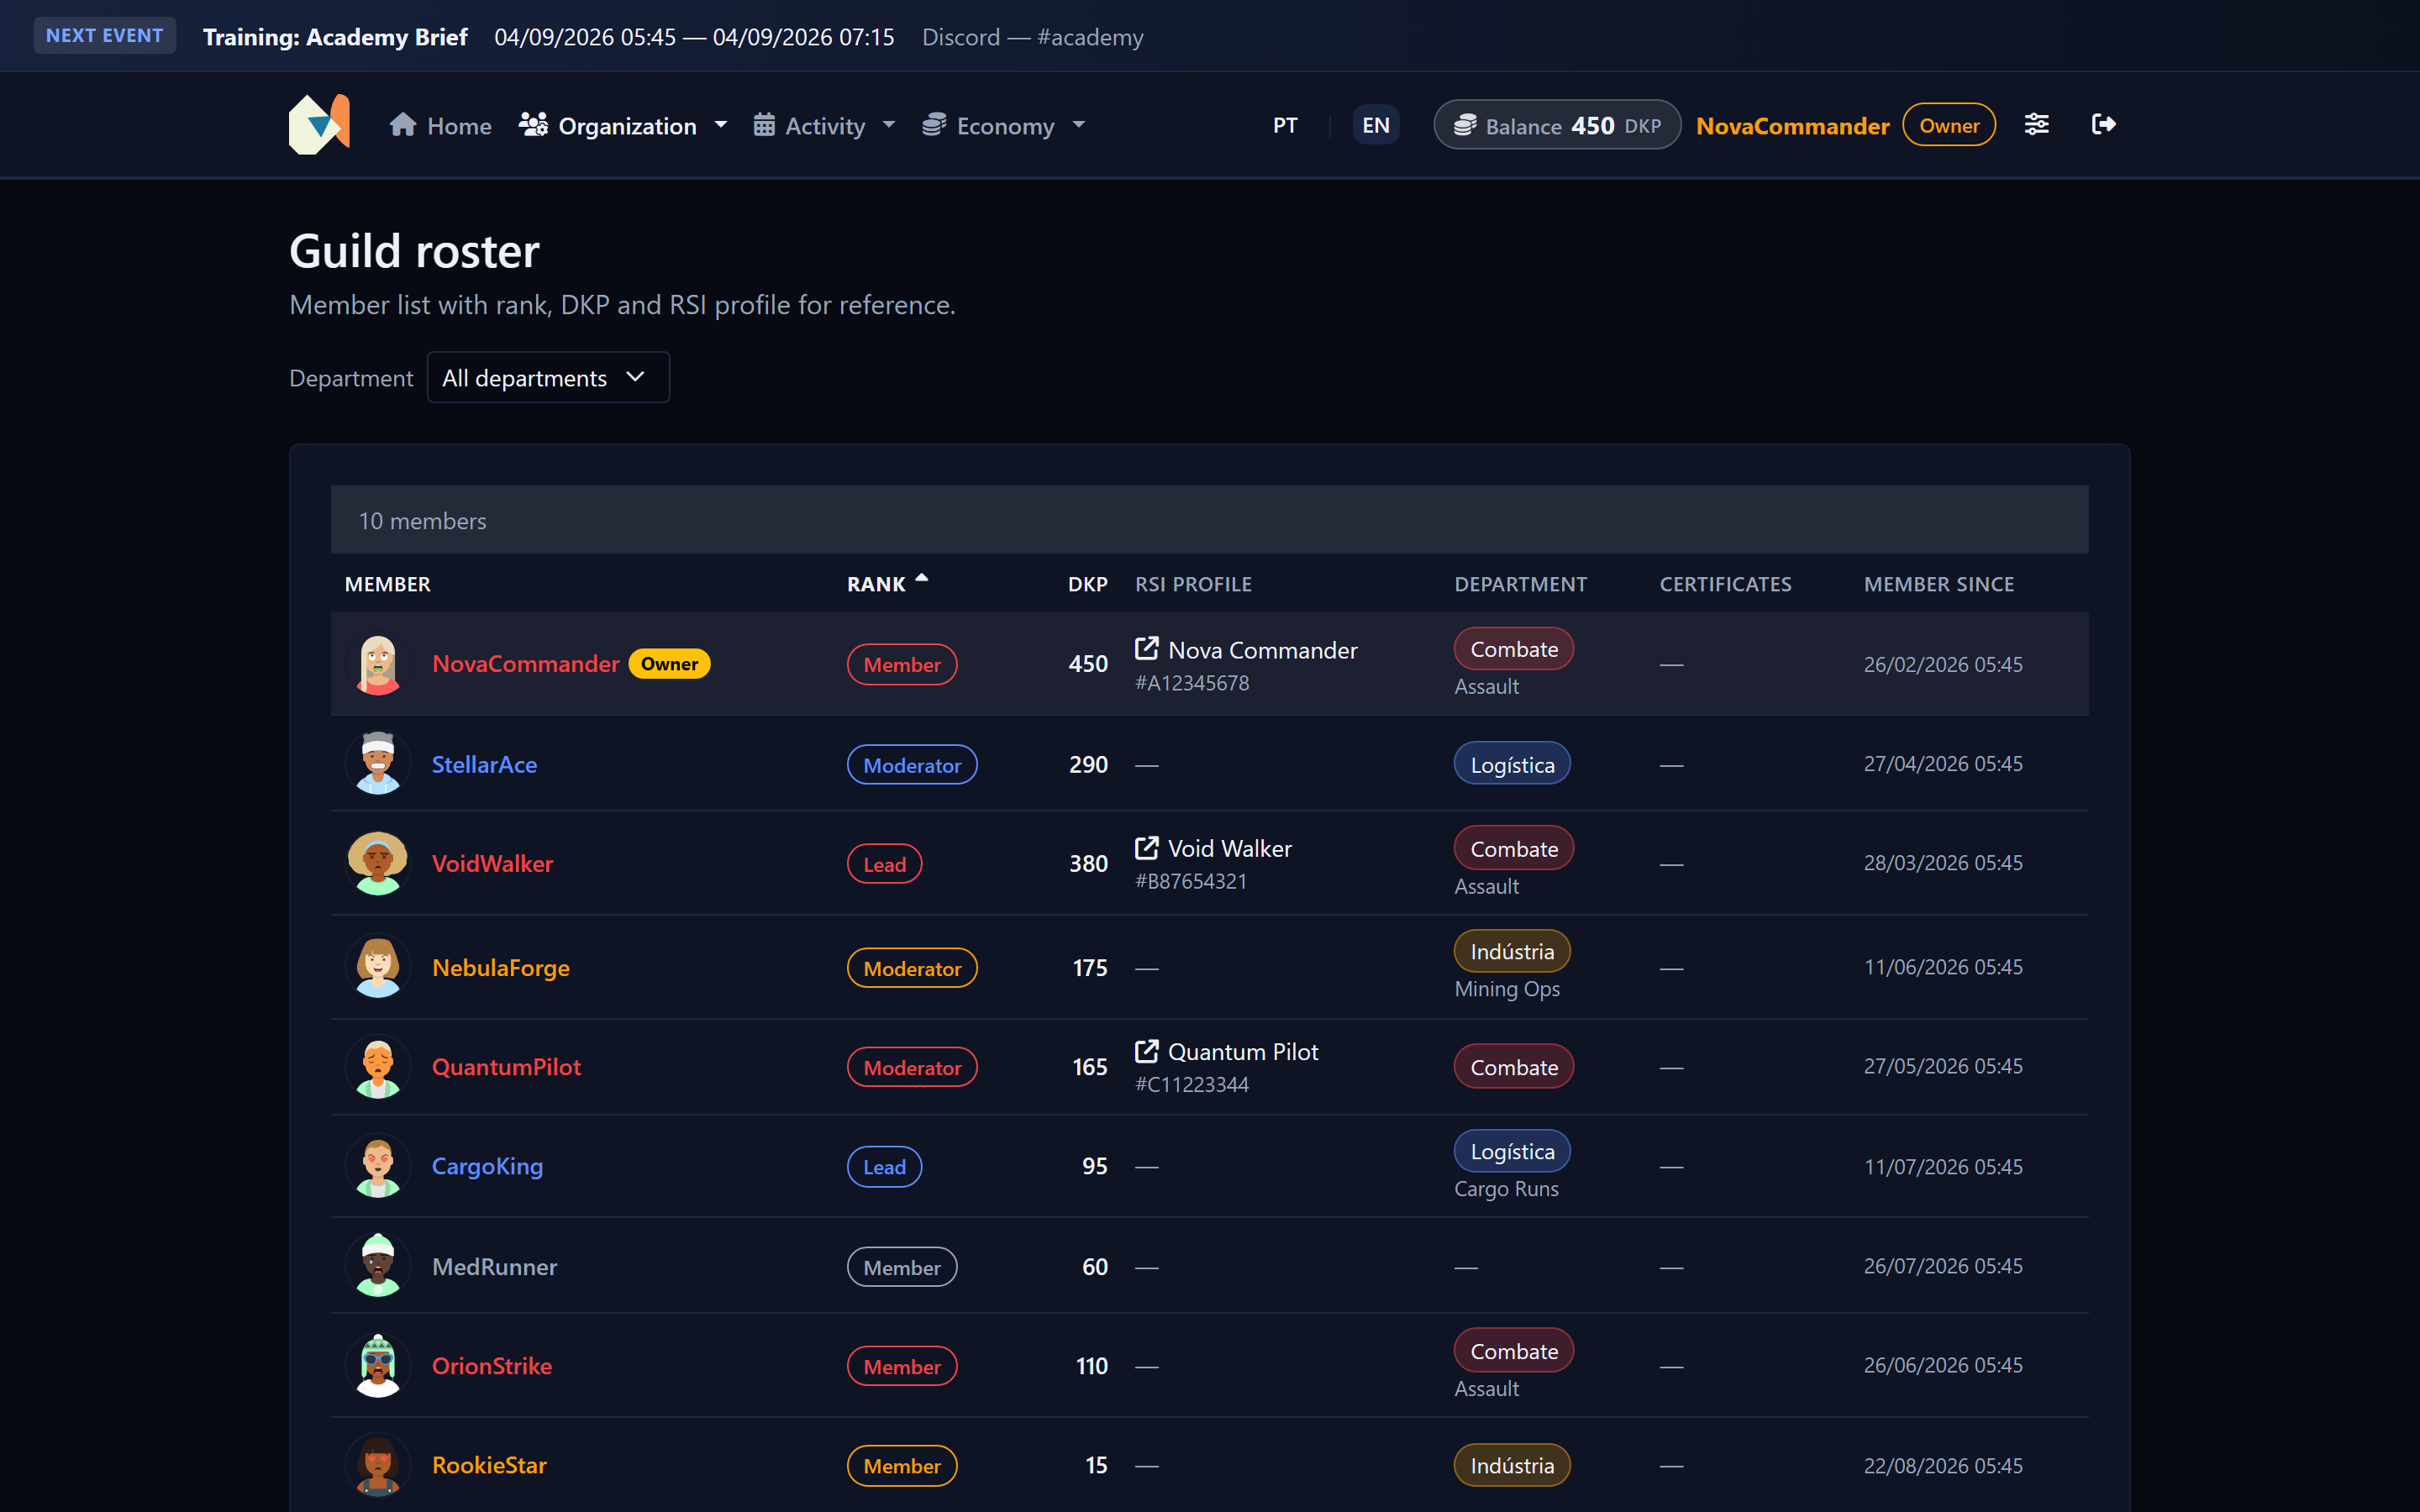Switch language to PT
The image size is (2420, 1512).
click(x=1285, y=125)
